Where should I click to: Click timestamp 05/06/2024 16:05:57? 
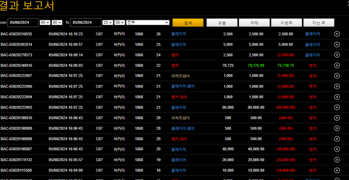[66, 160]
